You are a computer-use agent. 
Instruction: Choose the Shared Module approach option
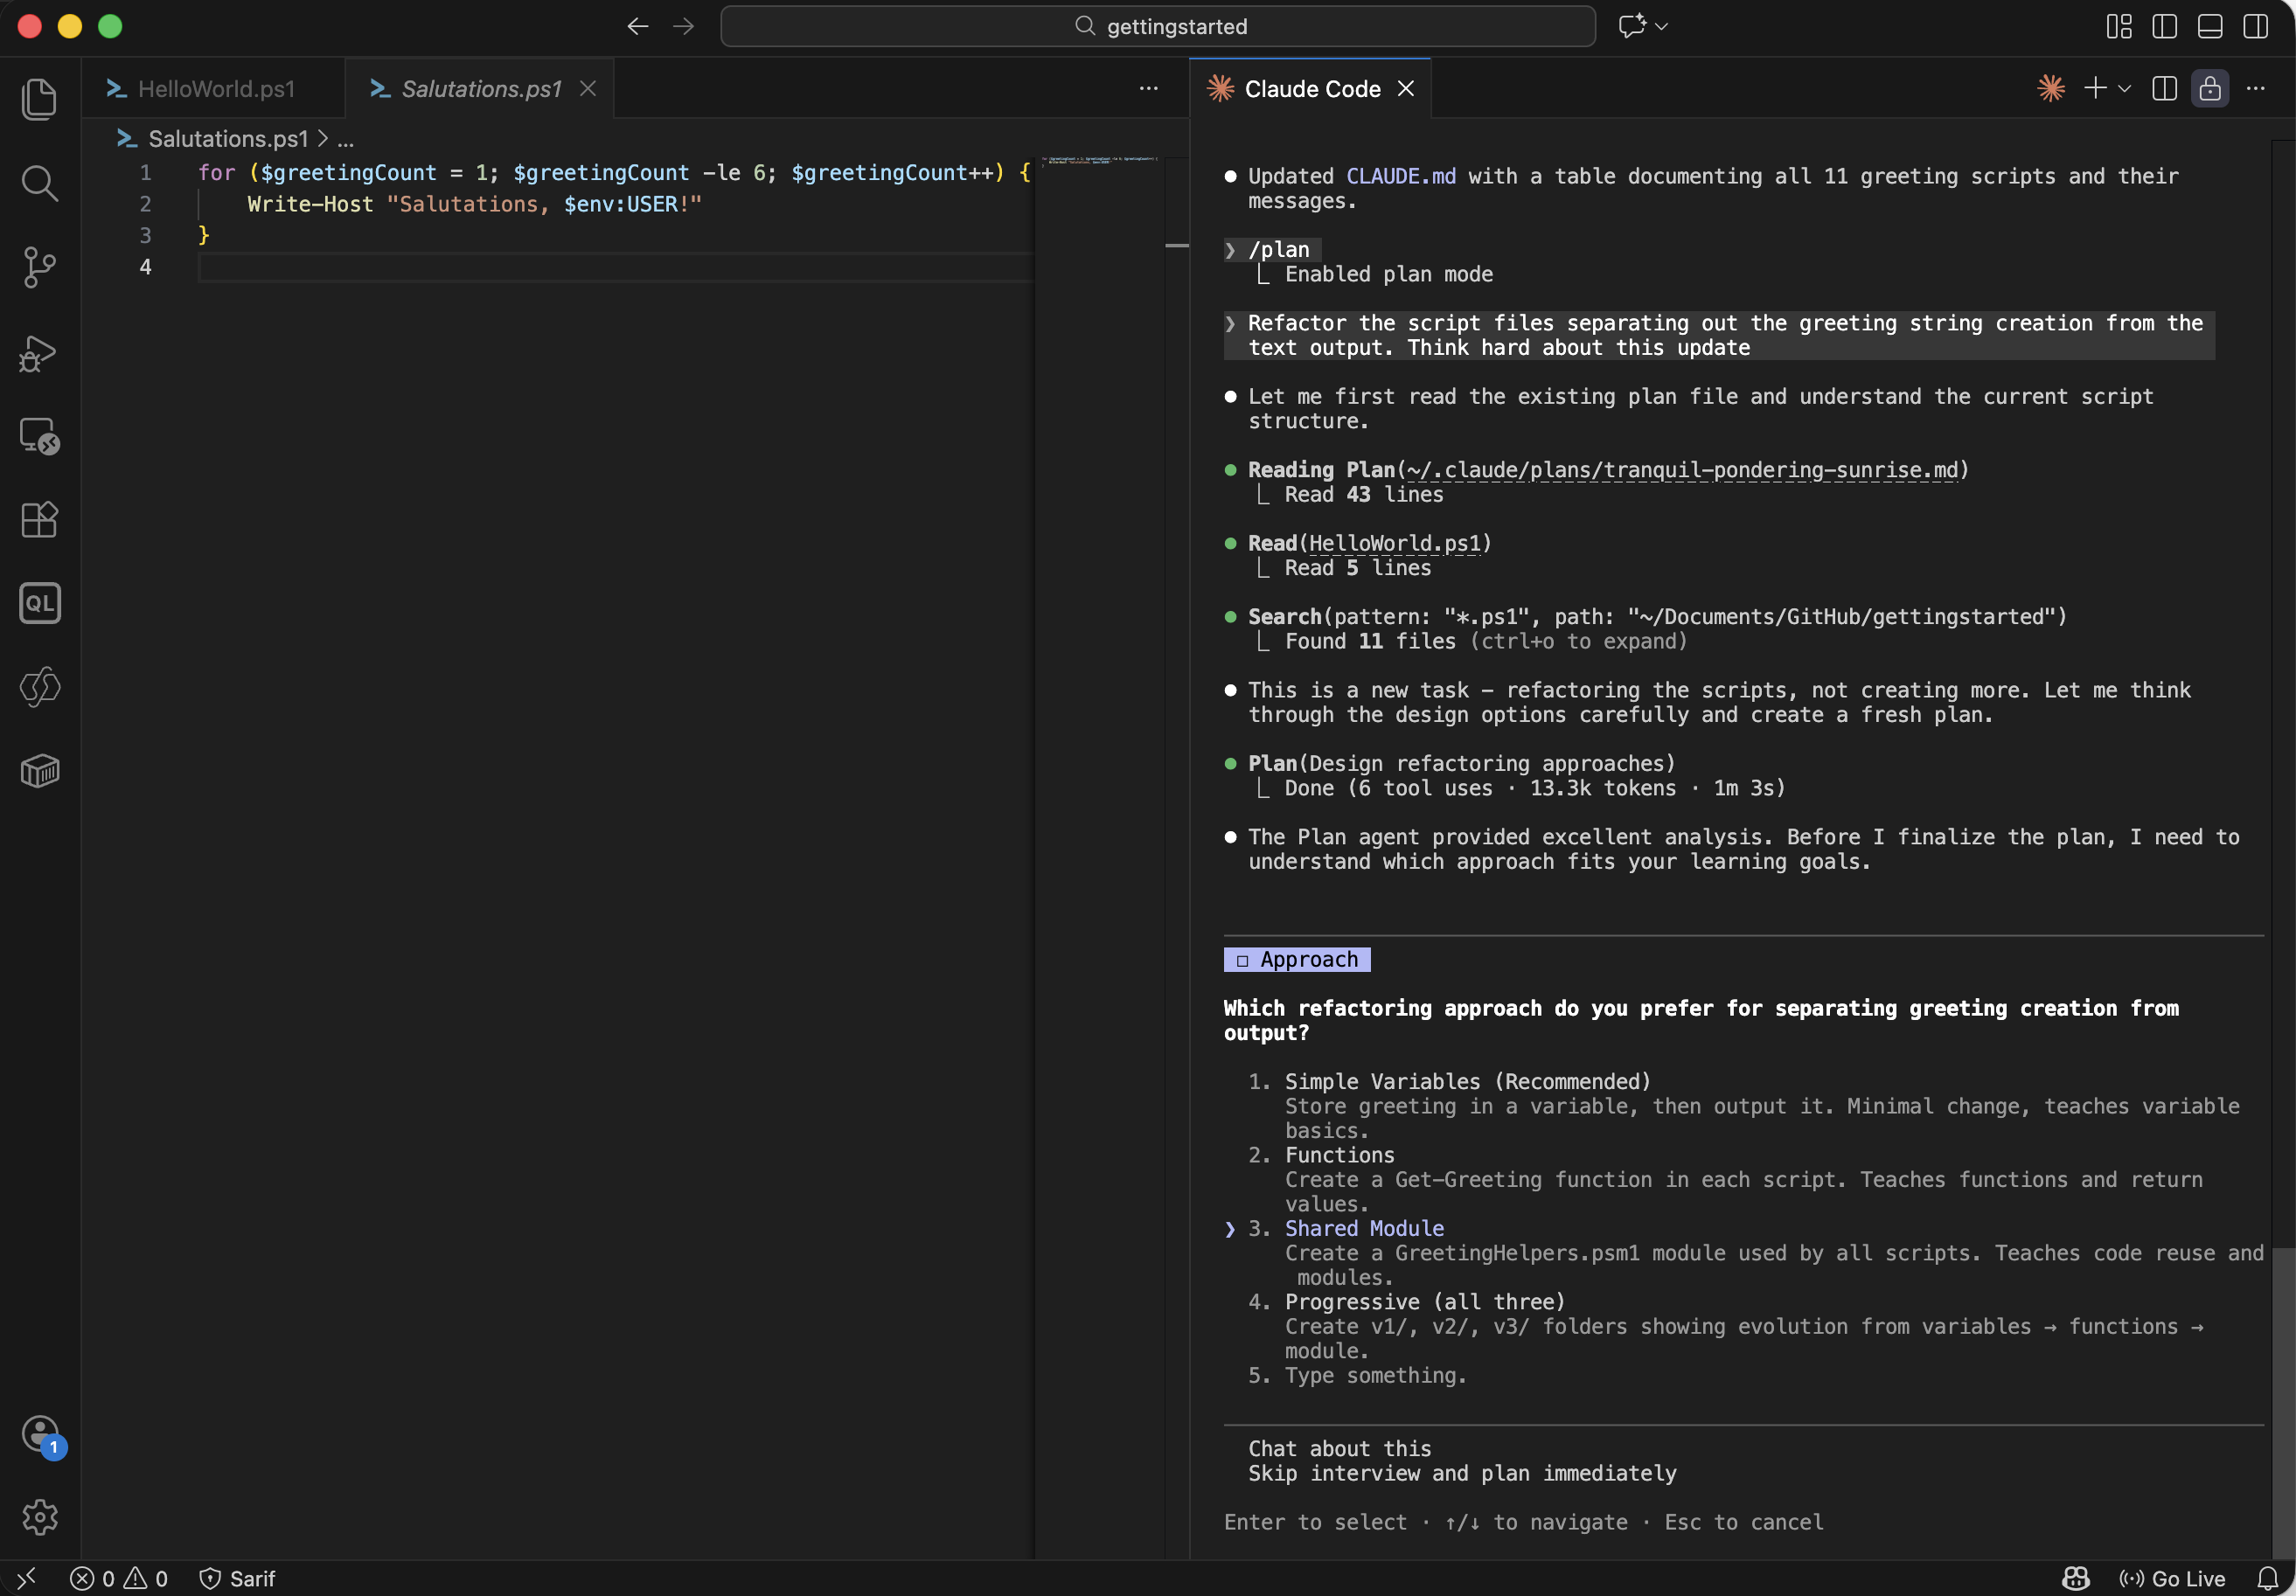click(x=1363, y=1228)
